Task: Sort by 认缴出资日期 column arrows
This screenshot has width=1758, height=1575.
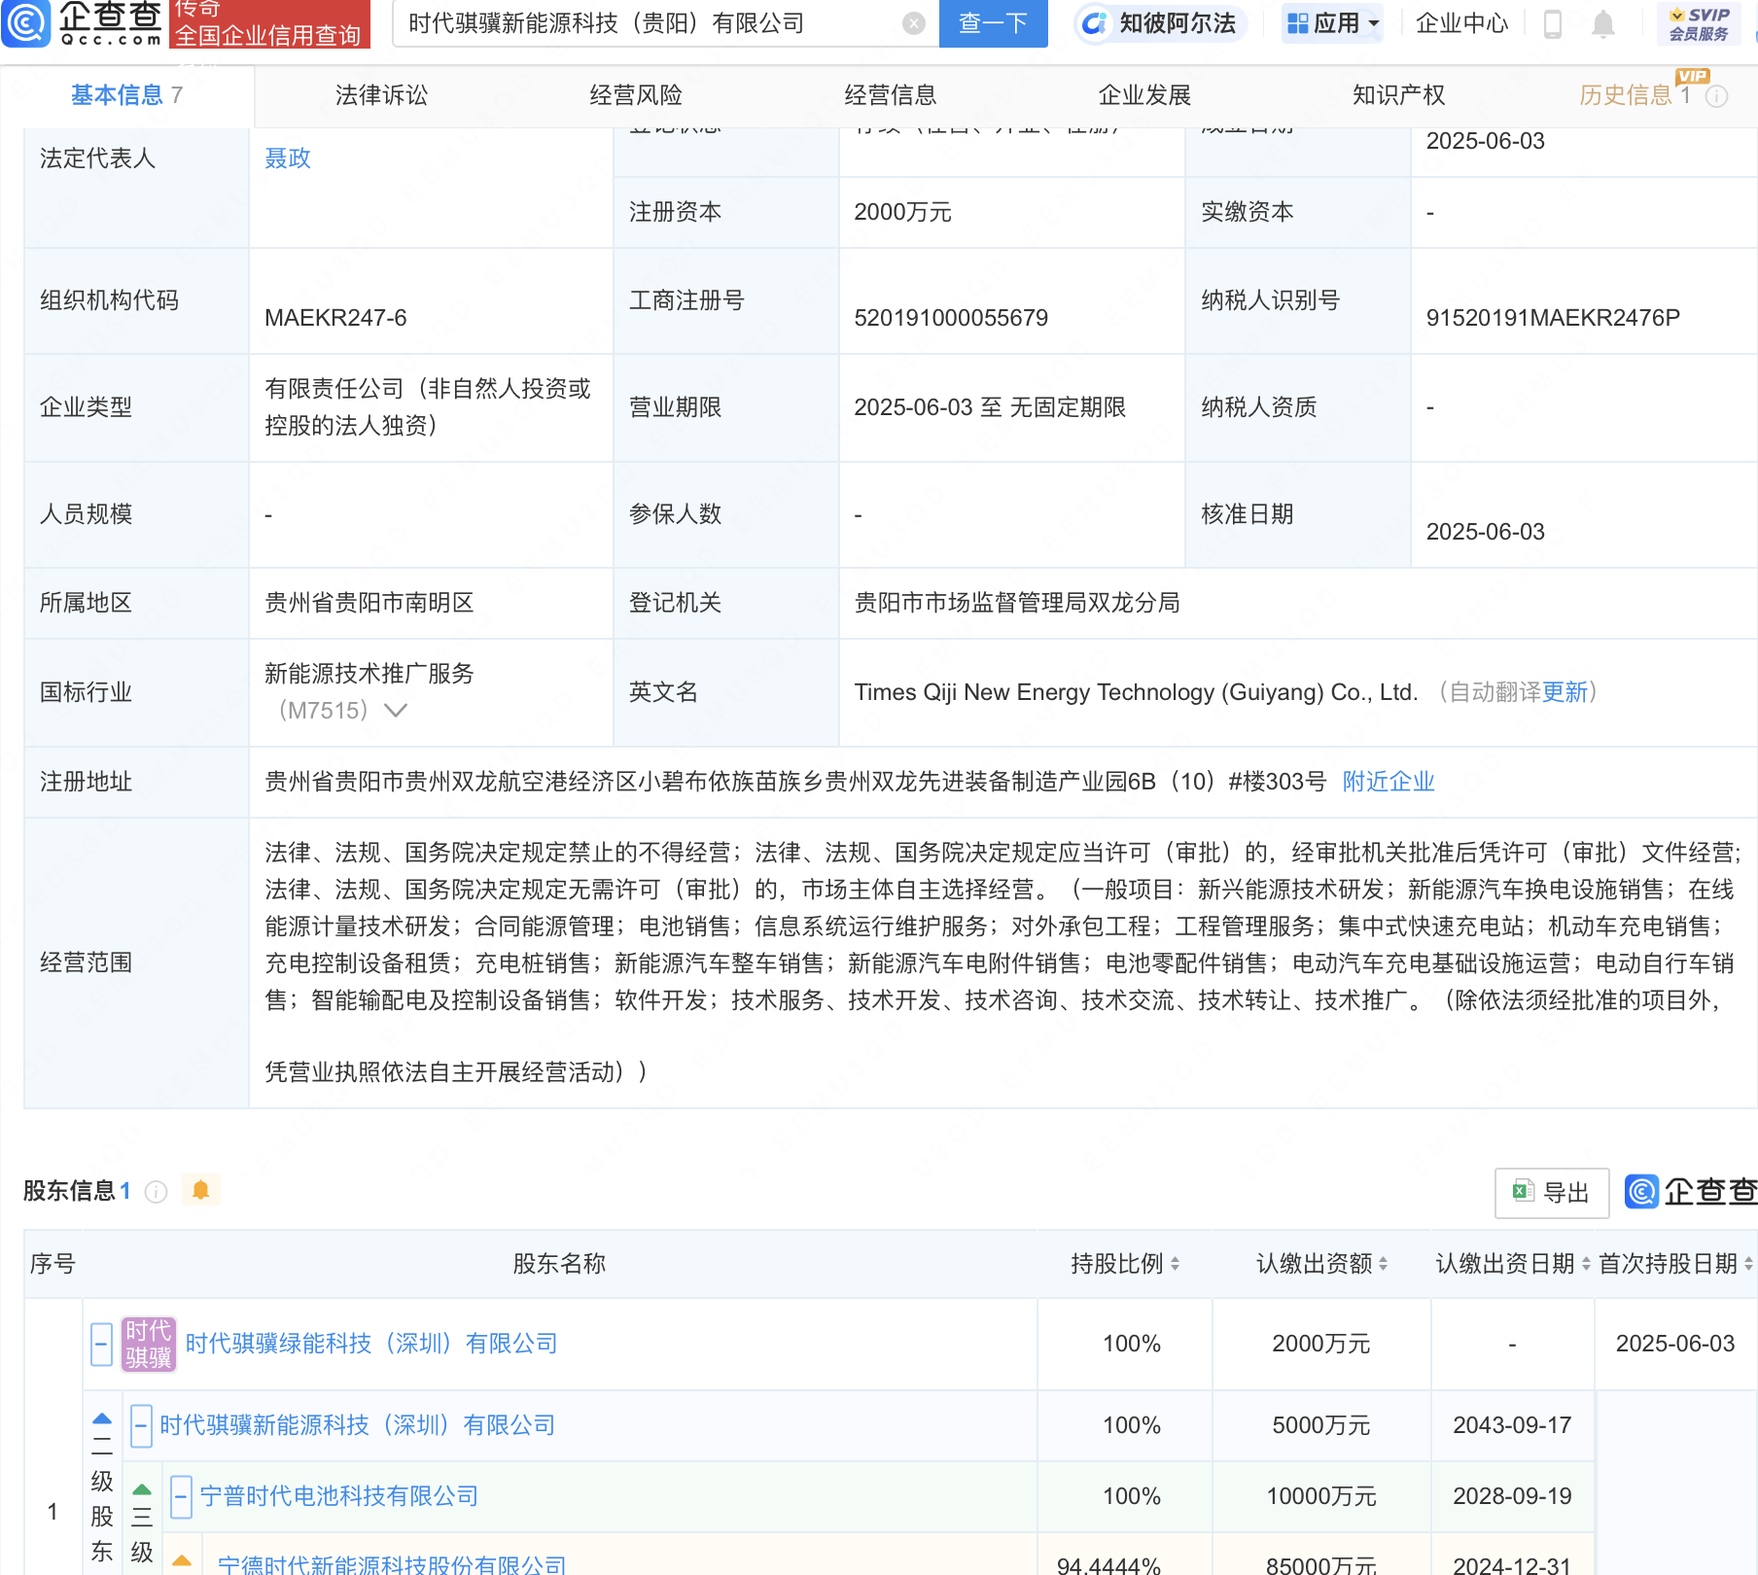Action: pos(1586,1264)
